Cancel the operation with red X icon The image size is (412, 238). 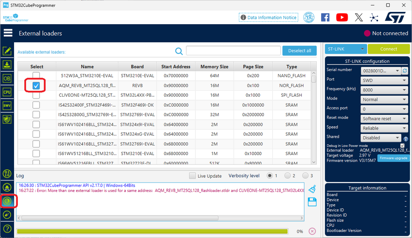click(x=312, y=231)
